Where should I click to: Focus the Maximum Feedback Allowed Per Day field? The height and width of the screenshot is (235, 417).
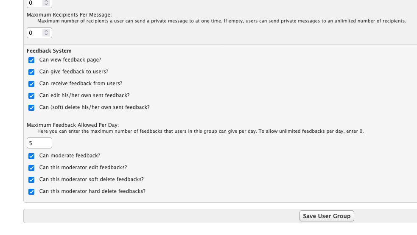click(39, 143)
